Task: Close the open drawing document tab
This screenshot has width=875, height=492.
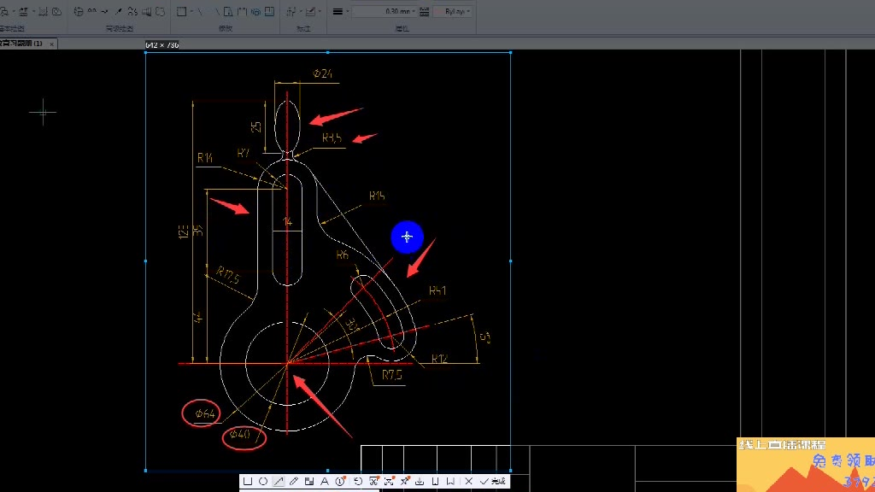Action: [51, 44]
